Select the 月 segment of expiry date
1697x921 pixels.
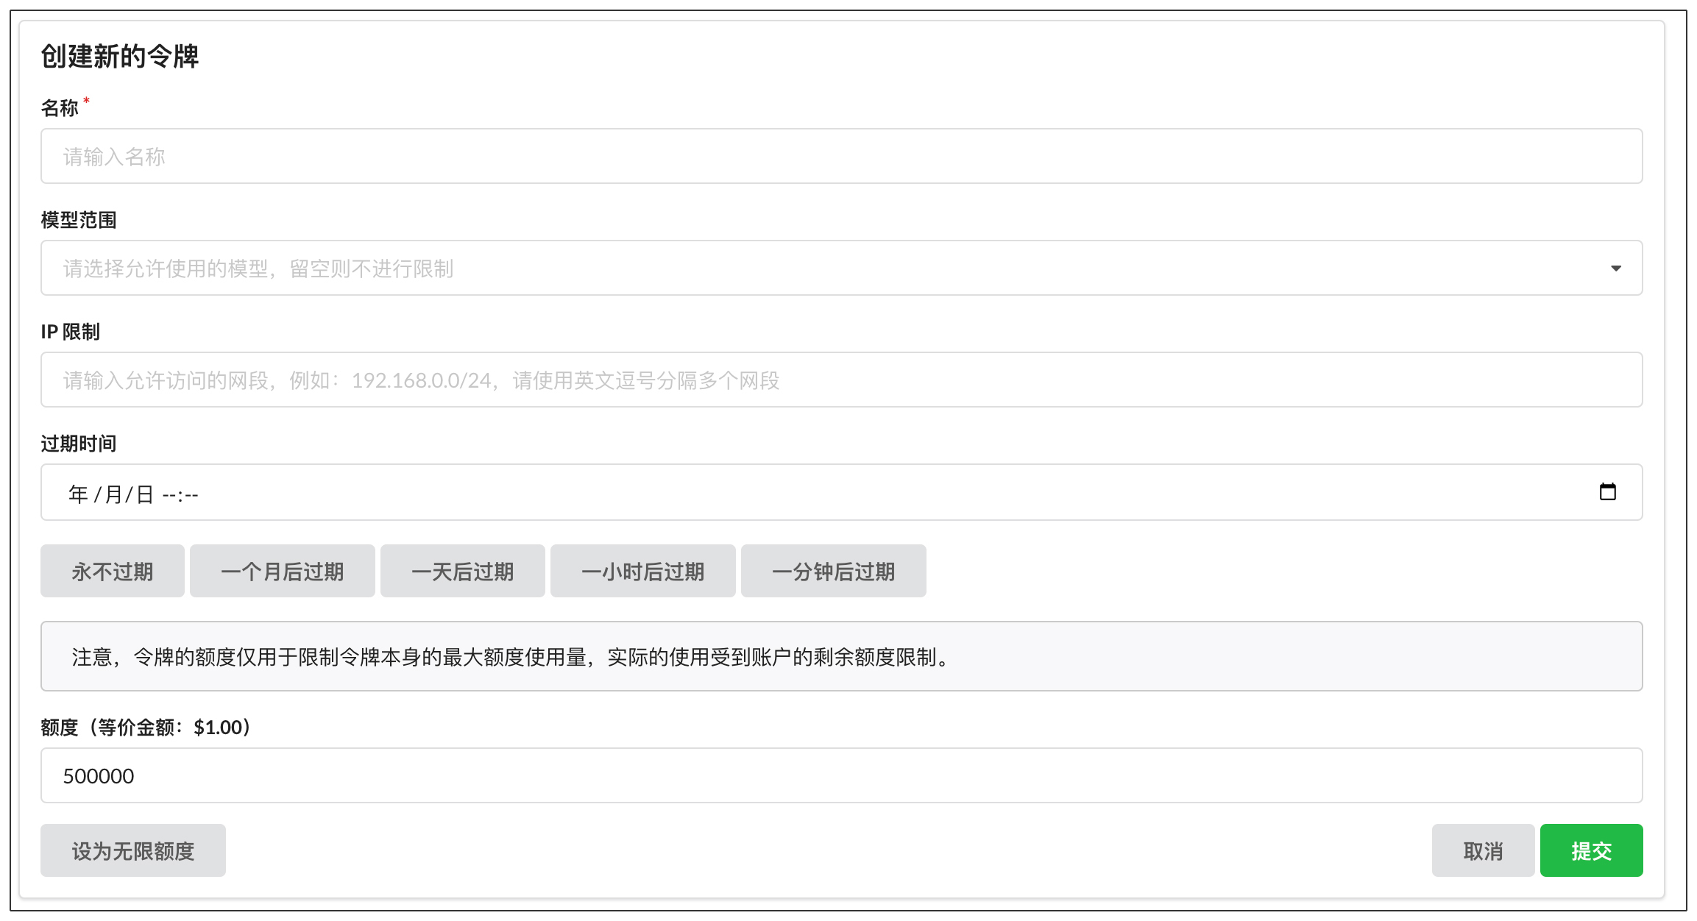pyautogui.click(x=113, y=494)
